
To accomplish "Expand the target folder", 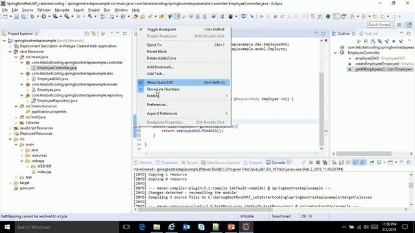I will click(10, 183).
